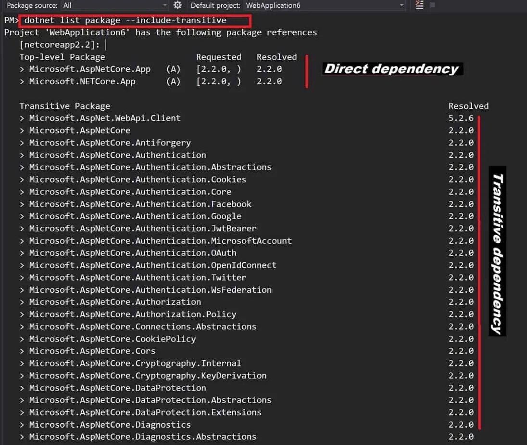Viewport: 527px width, 445px height.
Task: Click Microsoft.AspNetCore.DataProtection.Abstractions line
Action: pyautogui.click(x=146, y=400)
